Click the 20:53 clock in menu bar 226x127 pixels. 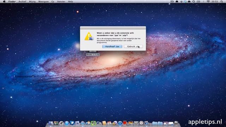[x=215, y=1]
